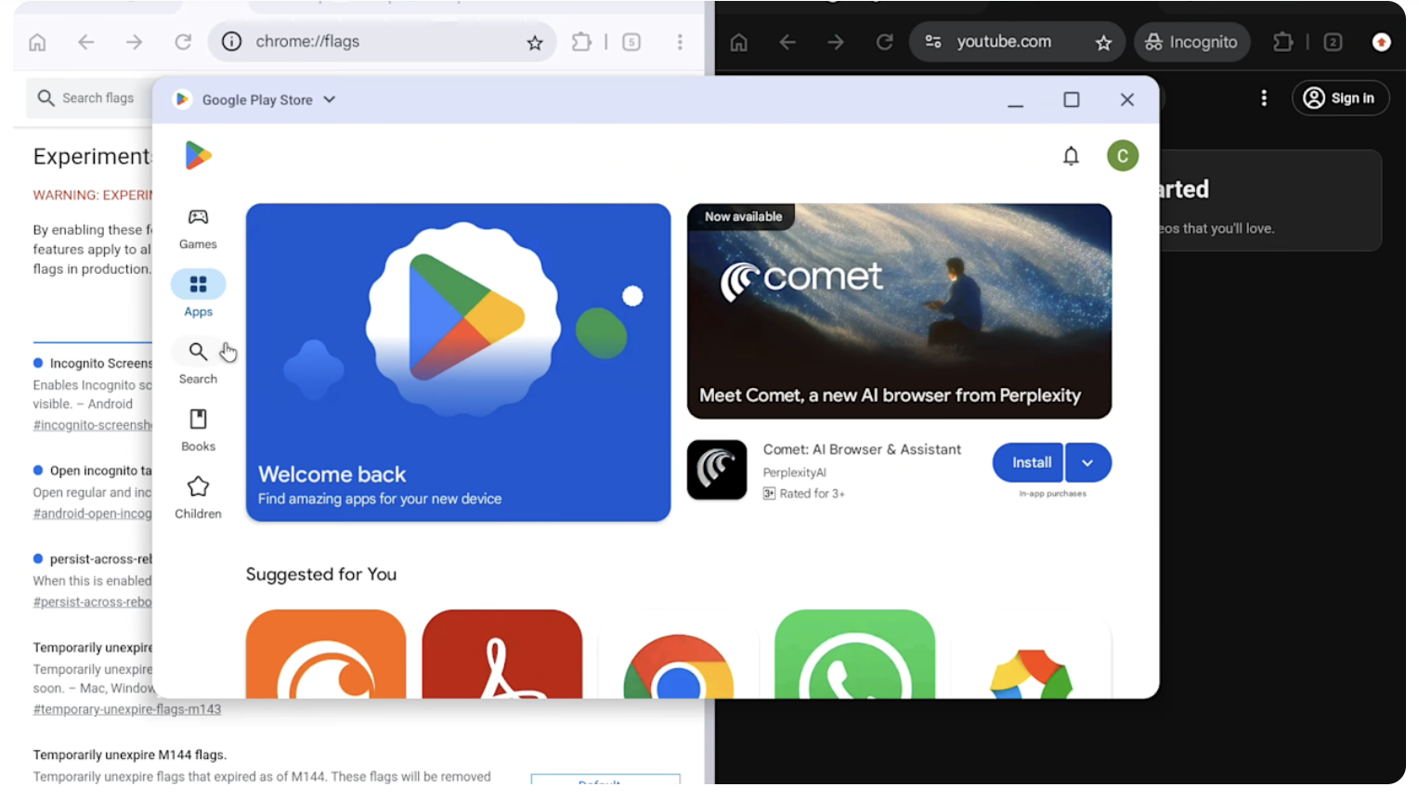Reload the chrome://flags page
The width and height of the screenshot is (1419, 800).
click(x=183, y=41)
